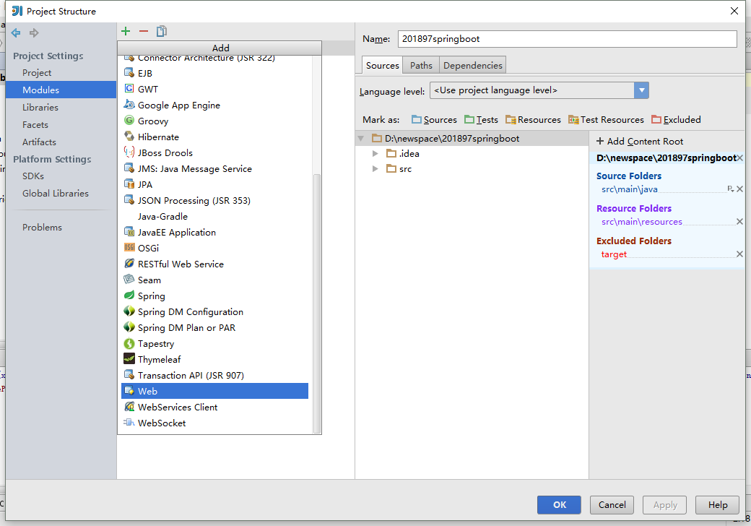
Task: Expand the src folder node
Action: pyautogui.click(x=375, y=169)
